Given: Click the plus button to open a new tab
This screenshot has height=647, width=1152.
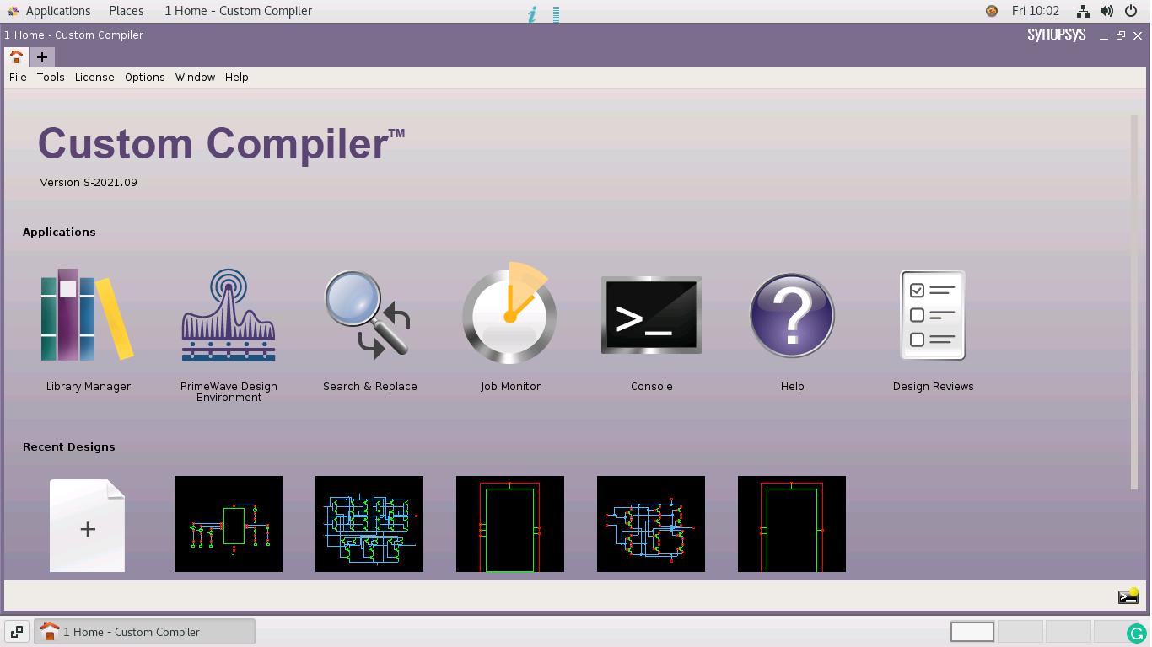Looking at the screenshot, I should tap(41, 57).
